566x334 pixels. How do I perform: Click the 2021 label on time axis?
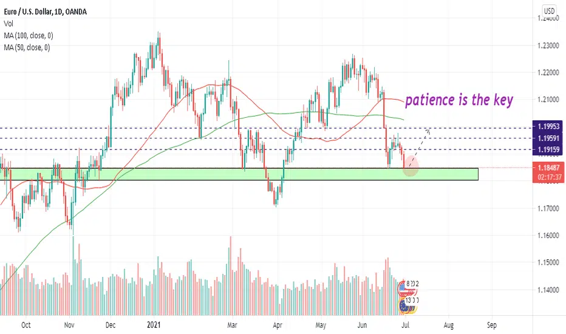[x=154, y=325]
